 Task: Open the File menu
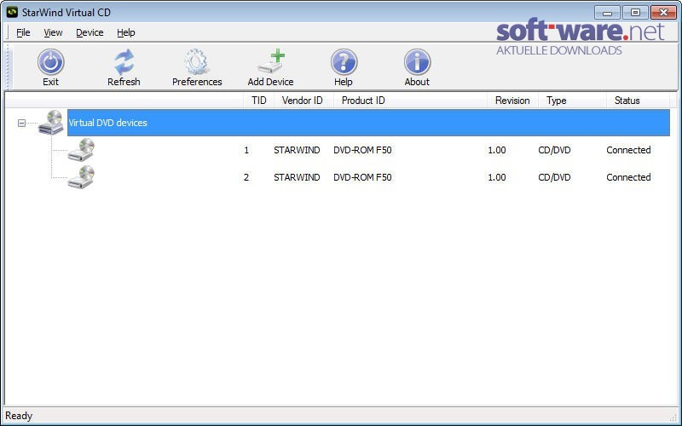coord(23,32)
